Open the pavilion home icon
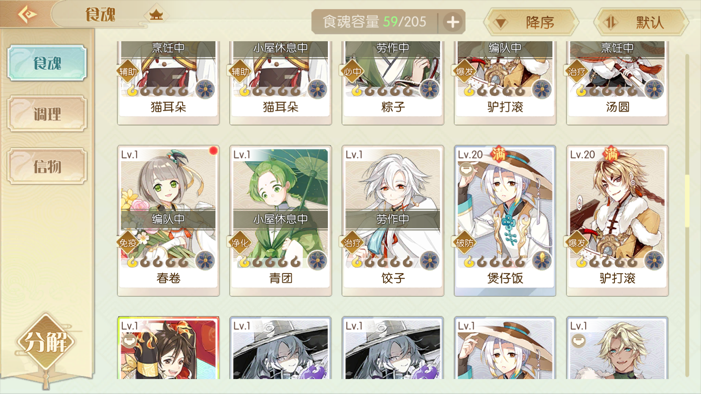701x394 pixels. pyautogui.click(x=156, y=15)
